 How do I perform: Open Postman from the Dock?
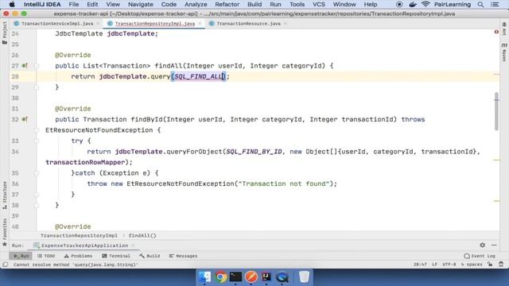[x=251, y=276]
